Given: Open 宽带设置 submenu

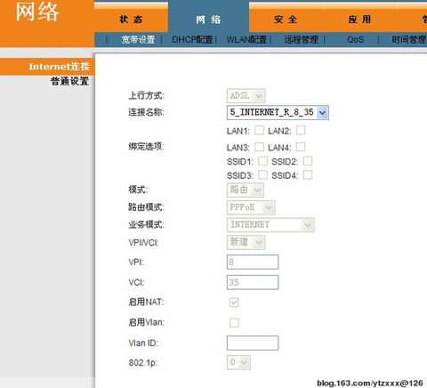Looking at the screenshot, I should coord(138,39).
